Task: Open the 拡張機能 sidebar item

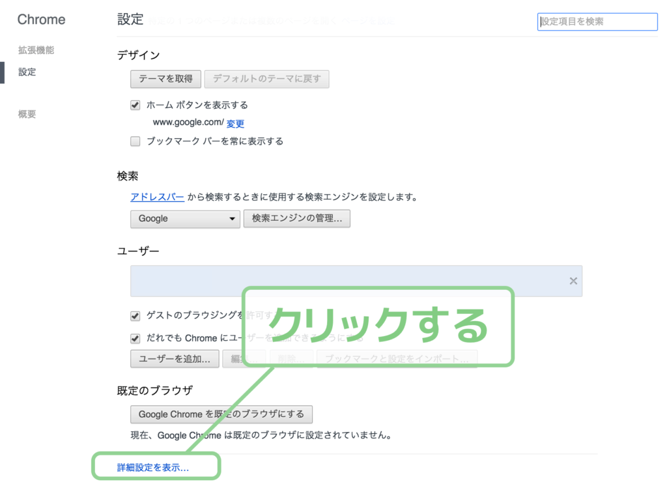Action: [x=36, y=50]
